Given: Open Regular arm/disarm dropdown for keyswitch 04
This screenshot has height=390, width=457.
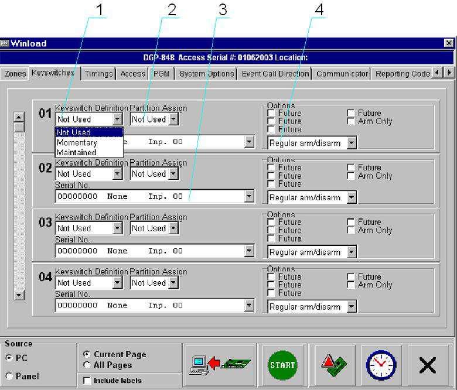Looking at the screenshot, I should pos(352,306).
